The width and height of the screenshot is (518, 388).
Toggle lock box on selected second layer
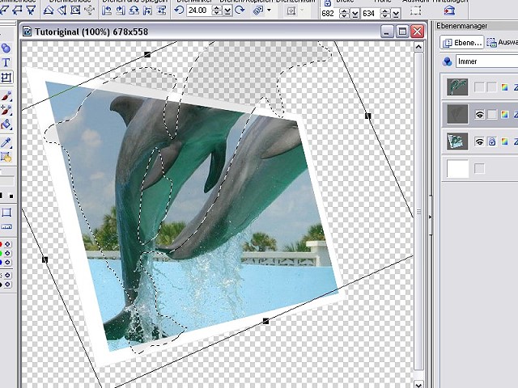tap(492, 115)
